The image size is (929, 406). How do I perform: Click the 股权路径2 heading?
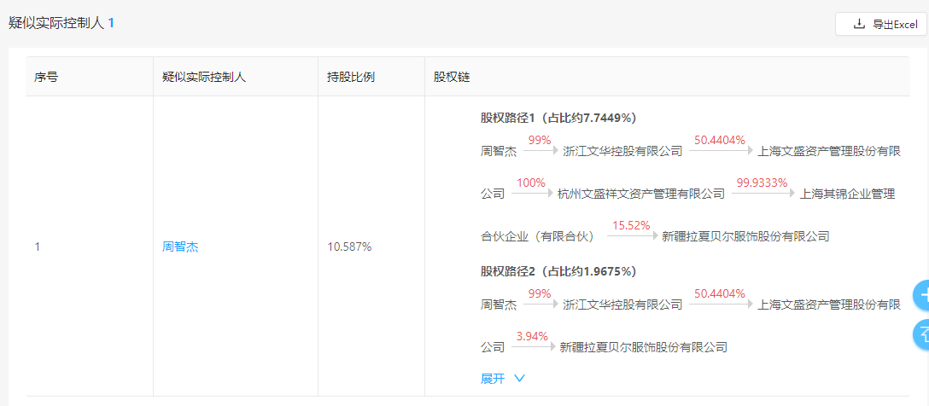(558, 271)
